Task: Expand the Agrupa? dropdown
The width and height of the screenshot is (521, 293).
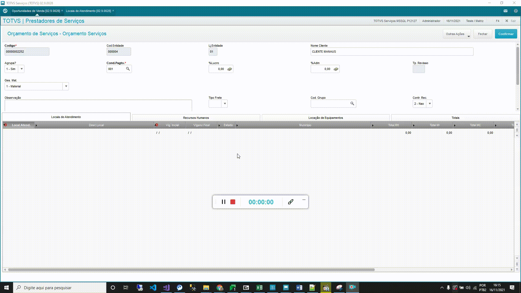Action: pyautogui.click(x=21, y=69)
